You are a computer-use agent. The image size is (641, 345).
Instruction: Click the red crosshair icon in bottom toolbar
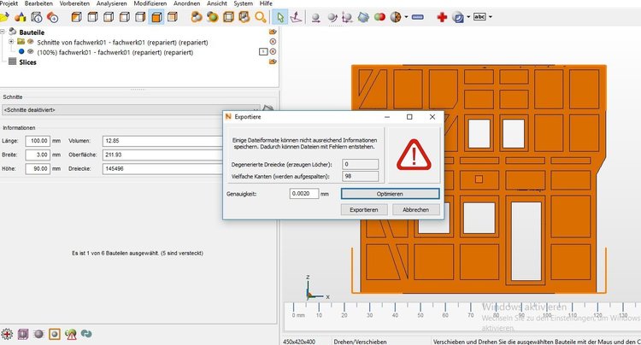pyautogui.click(x=7, y=334)
